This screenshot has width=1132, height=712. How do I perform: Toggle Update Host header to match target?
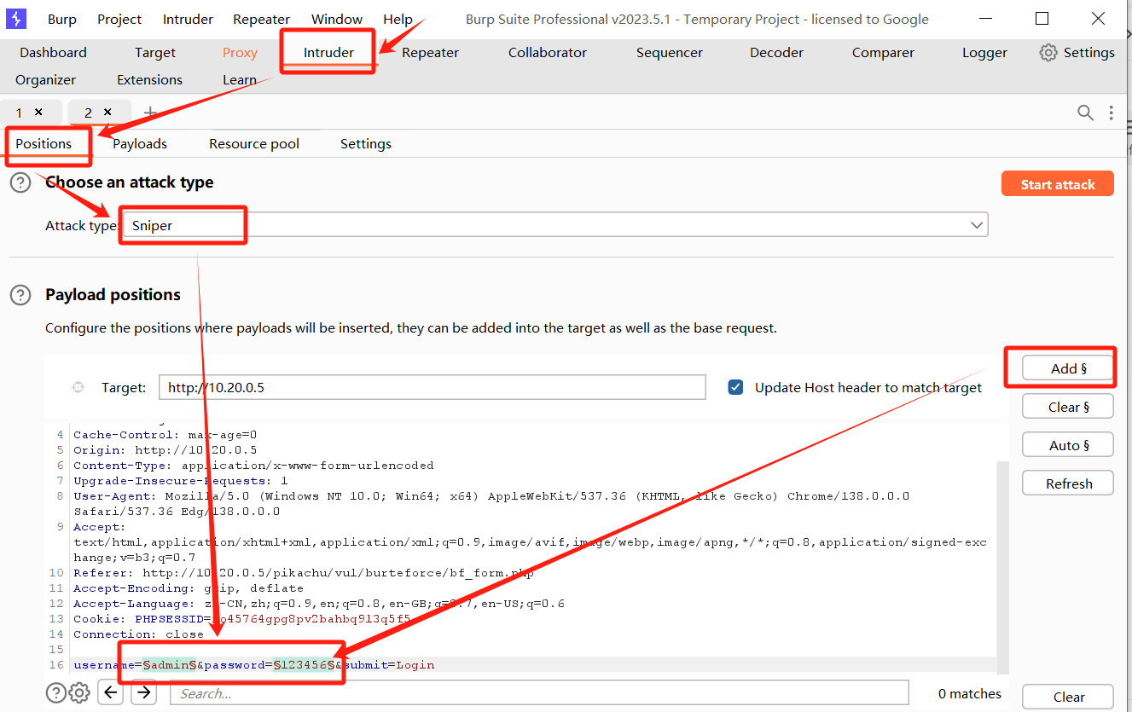(x=735, y=387)
